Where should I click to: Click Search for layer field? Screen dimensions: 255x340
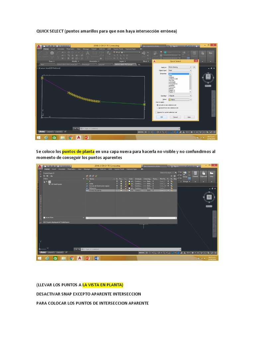(x=168, y=173)
